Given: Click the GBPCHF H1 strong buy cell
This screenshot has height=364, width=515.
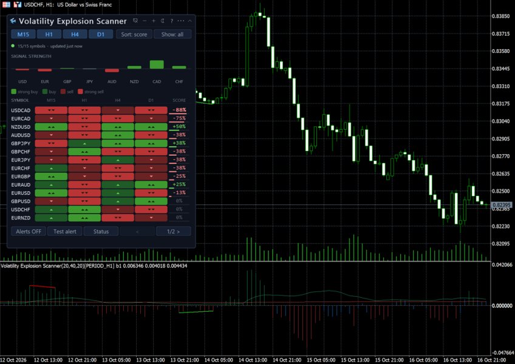Looking at the screenshot, I should click(84, 152).
